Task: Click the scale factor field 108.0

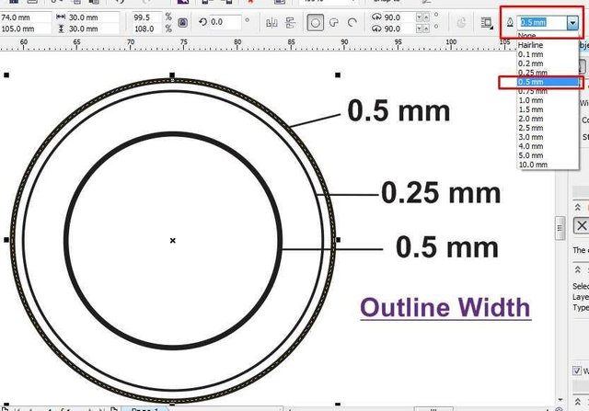Action: 147,29
